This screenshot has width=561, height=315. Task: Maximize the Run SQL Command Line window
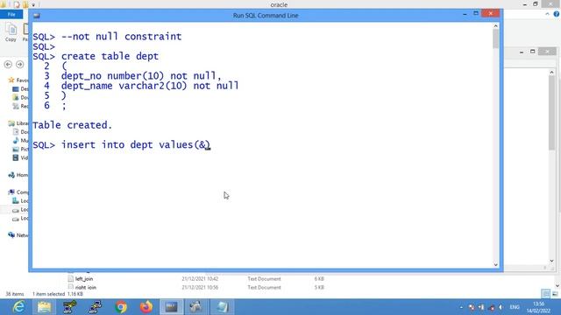(x=476, y=14)
